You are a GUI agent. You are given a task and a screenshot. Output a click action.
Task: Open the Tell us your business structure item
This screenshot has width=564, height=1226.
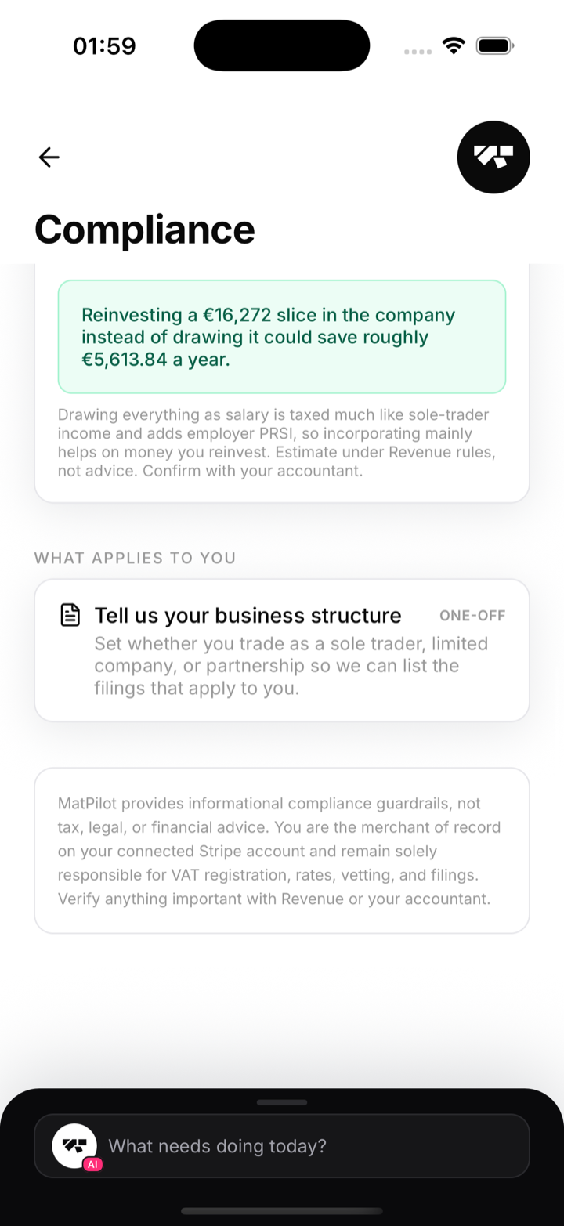coord(282,650)
